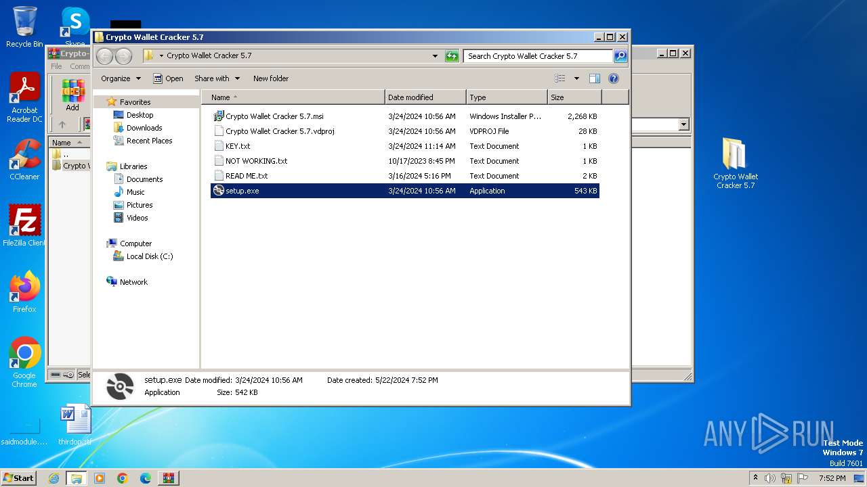The width and height of the screenshot is (867, 487).
Task: Select Crypto Wallet Cracker 5.7.msi file
Action: 274,116
